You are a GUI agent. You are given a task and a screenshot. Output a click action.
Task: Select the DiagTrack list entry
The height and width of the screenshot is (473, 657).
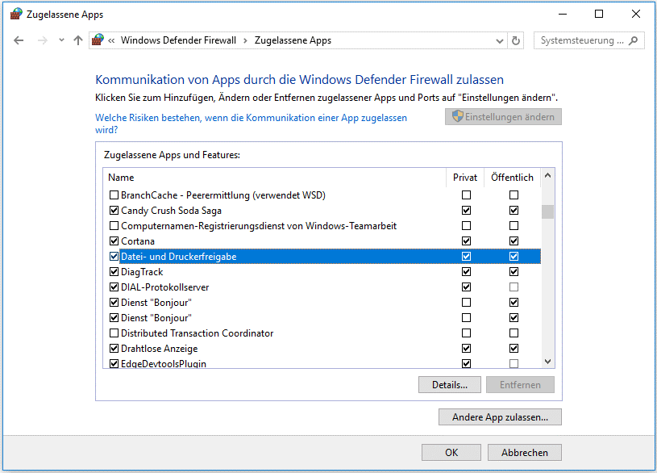[x=322, y=271]
